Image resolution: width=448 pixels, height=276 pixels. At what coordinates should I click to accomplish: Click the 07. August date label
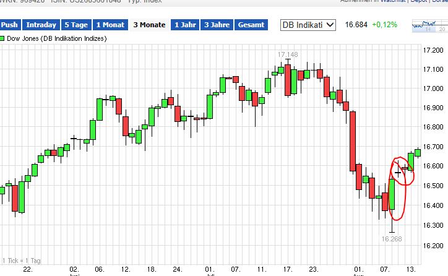(384, 269)
